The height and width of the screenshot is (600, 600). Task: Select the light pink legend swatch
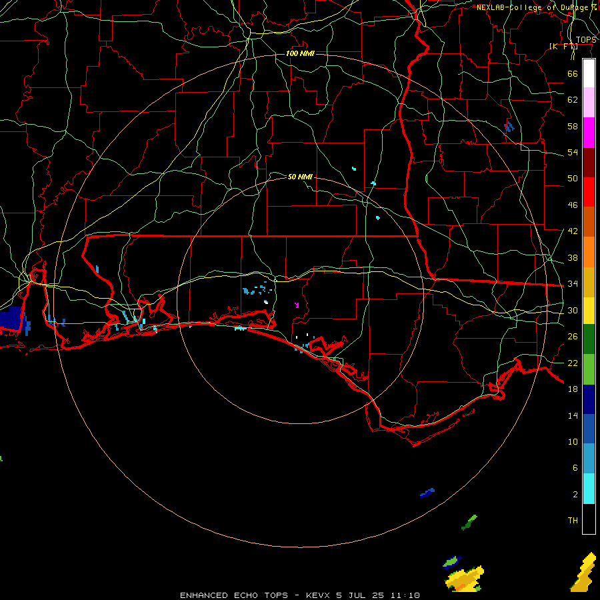pos(589,103)
